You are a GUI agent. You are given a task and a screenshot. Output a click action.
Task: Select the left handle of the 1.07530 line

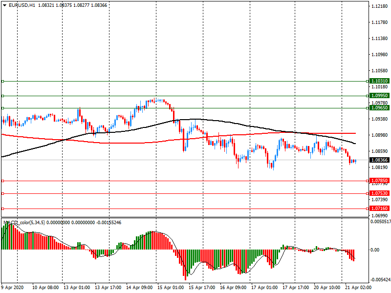pos(2,193)
